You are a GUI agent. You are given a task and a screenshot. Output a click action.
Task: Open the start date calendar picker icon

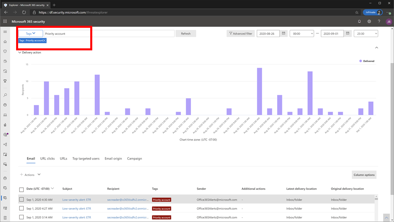point(284,33)
